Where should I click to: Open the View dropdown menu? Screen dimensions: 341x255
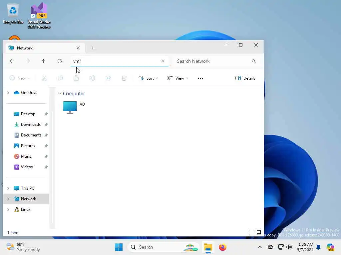(x=178, y=78)
